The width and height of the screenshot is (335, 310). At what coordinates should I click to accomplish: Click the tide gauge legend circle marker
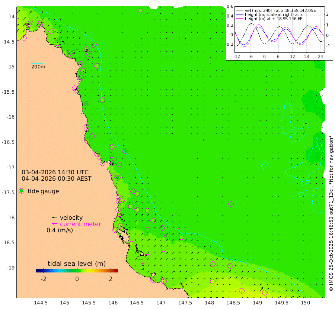(21, 191)
